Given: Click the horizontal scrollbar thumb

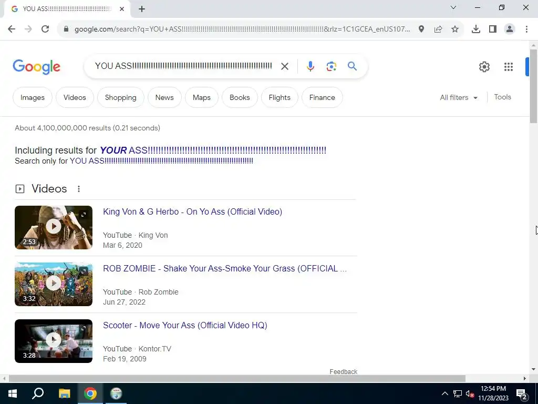Looking at the screenshot, I should pos(237,379).
